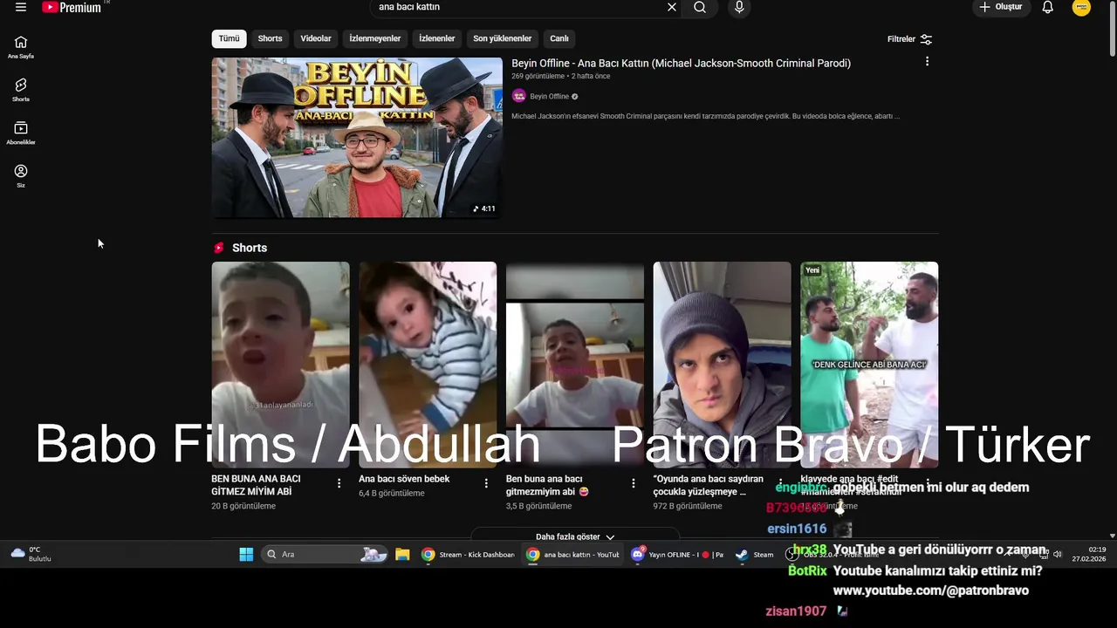
Task: Switch to Discord Yayın OFFLINE taskbar item
Action: point(677,554)
